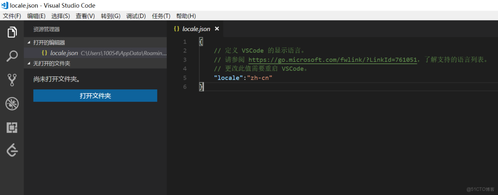Click the last activity bar icon below Extensions

pyautogui.click(x=12, y=150)
